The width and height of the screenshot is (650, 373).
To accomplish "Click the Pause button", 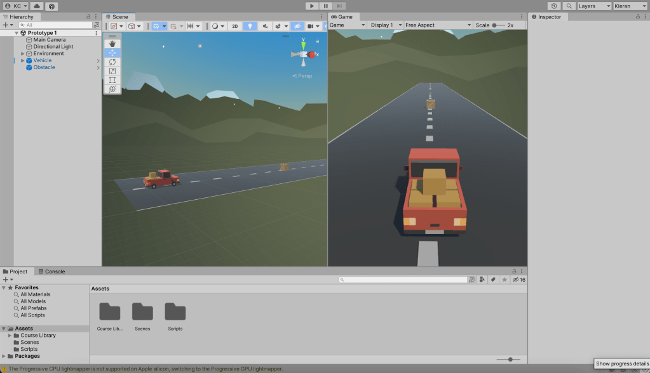I will coord(326,6).
